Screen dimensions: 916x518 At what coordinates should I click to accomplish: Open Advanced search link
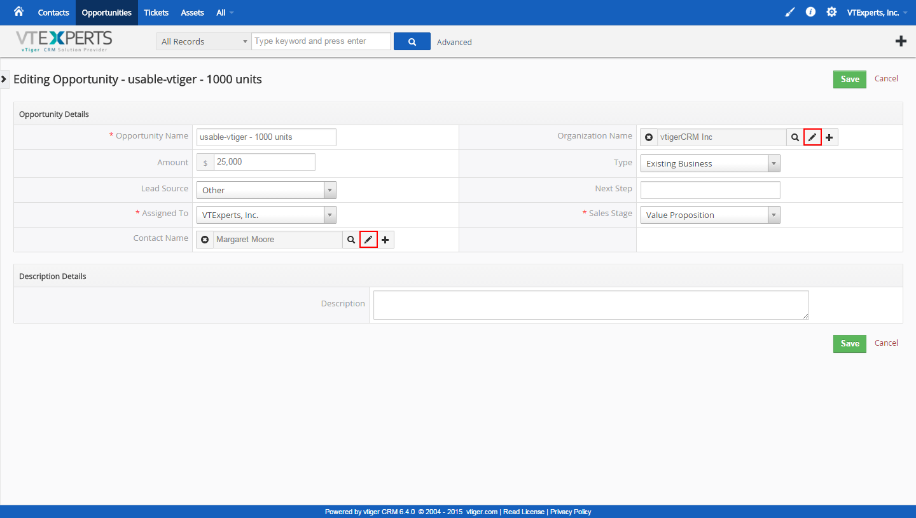click(x=454, y=42)
